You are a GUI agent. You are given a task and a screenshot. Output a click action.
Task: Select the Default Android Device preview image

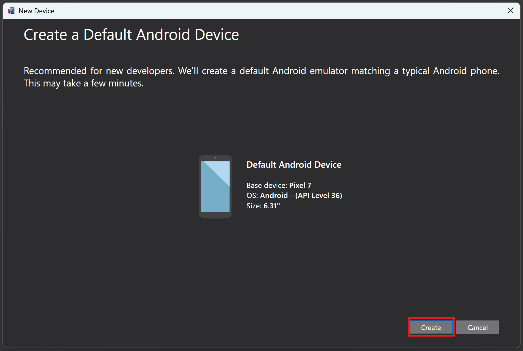coord(215,186)
